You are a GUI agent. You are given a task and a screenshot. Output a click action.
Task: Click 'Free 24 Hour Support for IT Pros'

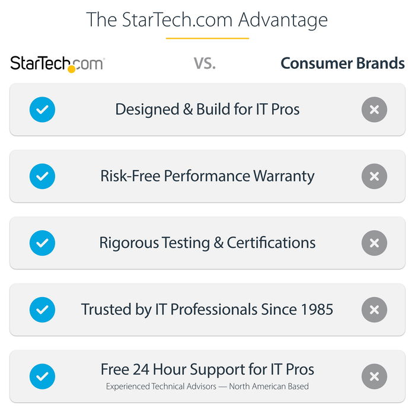(207, 370)
